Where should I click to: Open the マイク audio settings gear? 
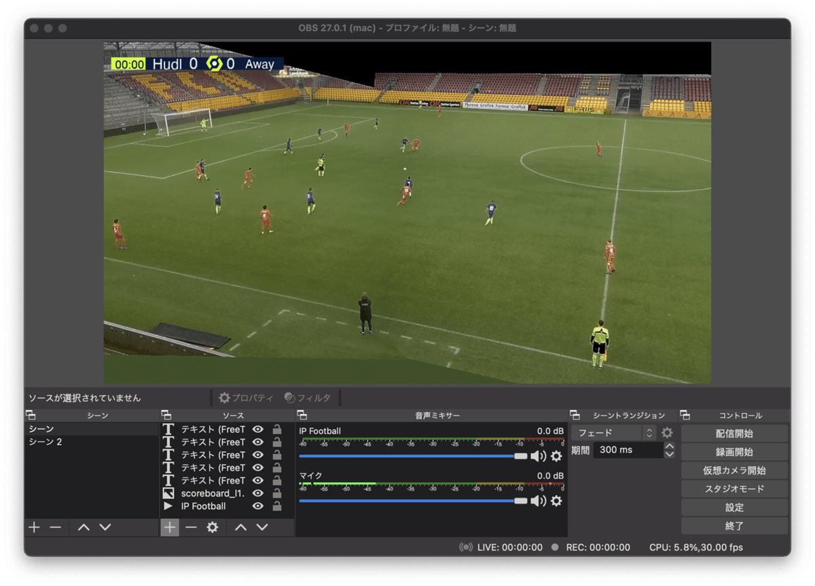pos(556,501)
